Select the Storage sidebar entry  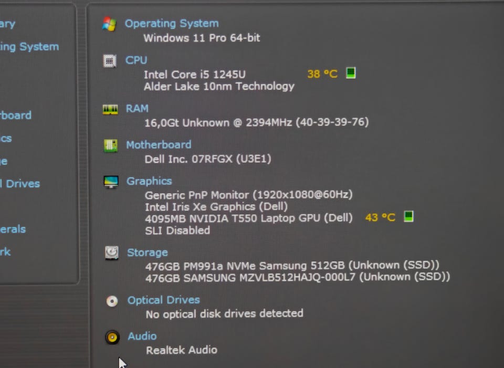pyautogui.click(x=4, y=162)
